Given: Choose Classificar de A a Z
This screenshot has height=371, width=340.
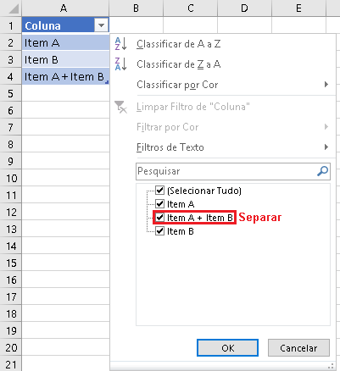Looking at the screenshot, I should pos(178,44).
